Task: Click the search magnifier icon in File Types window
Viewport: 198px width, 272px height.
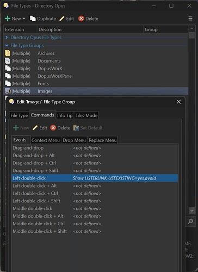Action: (x=190, y=221)
